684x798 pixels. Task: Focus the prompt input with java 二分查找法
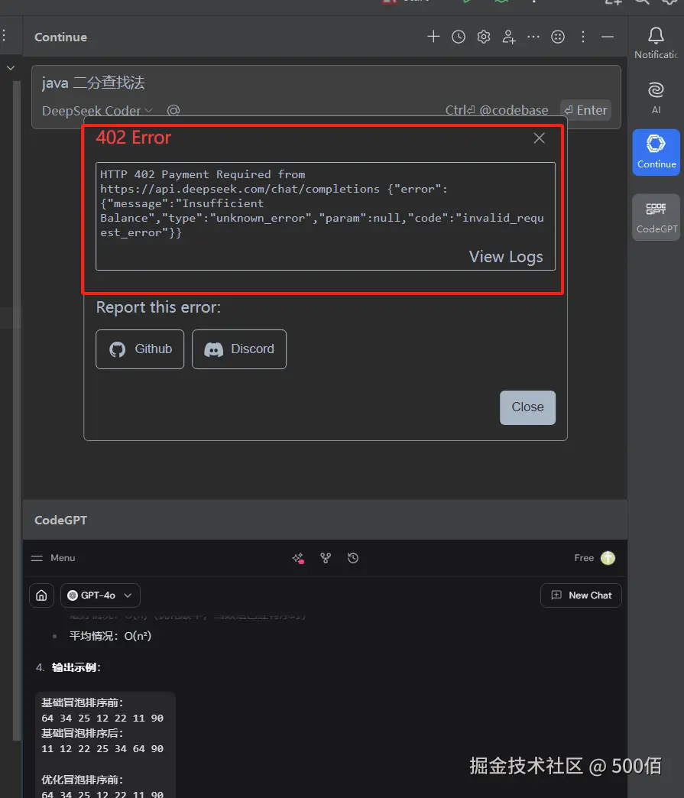(x=326, y=83)
